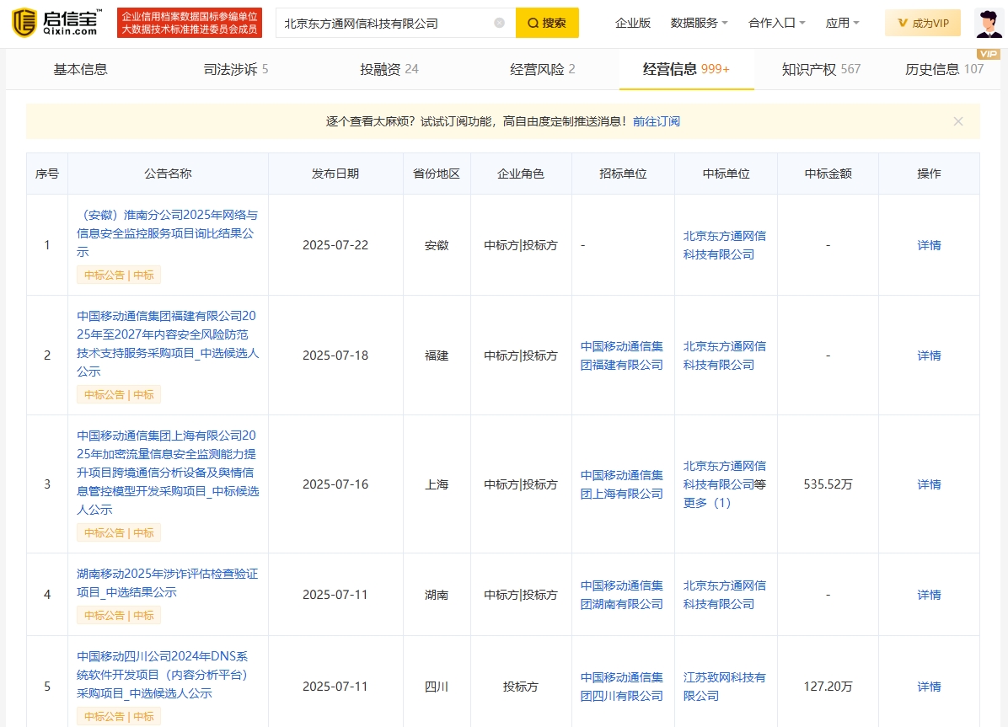This screenshot has height=727, width=1008.
Task: Click the 企业角色 column header
Action: 521,174
